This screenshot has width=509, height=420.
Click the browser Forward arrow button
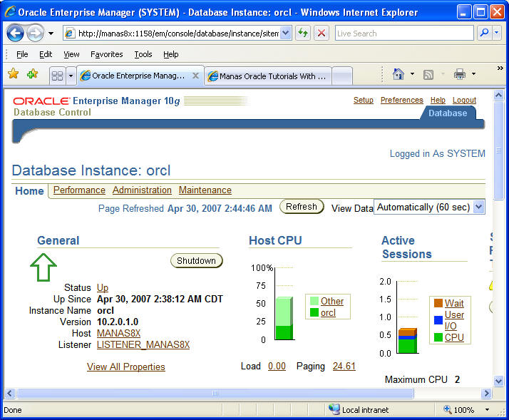[x=35, y=33]
